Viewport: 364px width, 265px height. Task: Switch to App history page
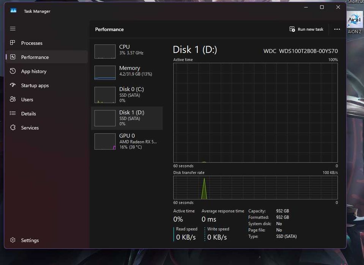47,71
